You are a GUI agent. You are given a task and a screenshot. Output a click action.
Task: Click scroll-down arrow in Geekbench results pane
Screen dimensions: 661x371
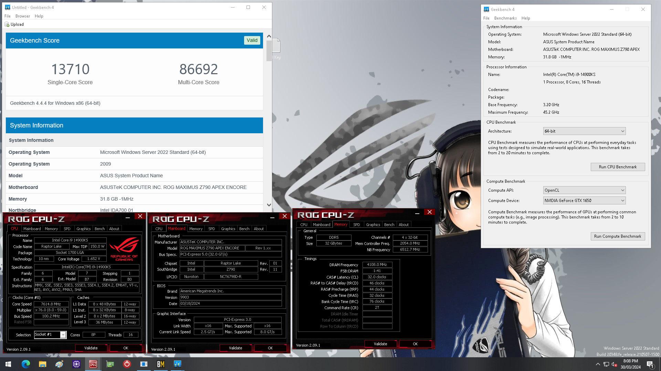269,205
